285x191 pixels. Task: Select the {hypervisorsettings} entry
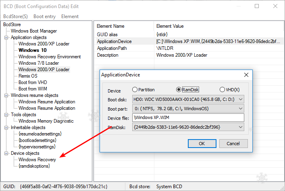37,147
